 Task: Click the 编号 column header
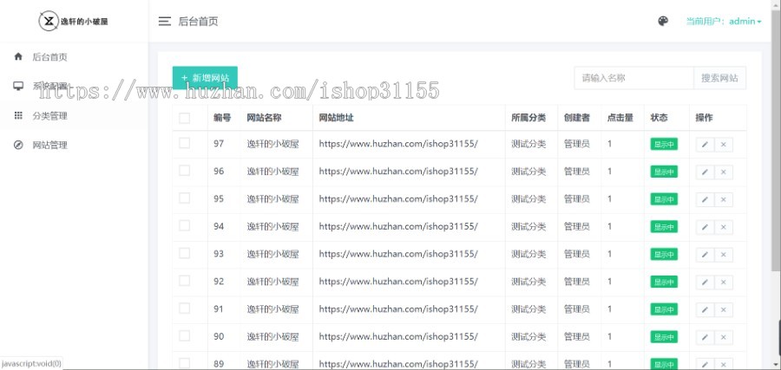tap(222, 118)
